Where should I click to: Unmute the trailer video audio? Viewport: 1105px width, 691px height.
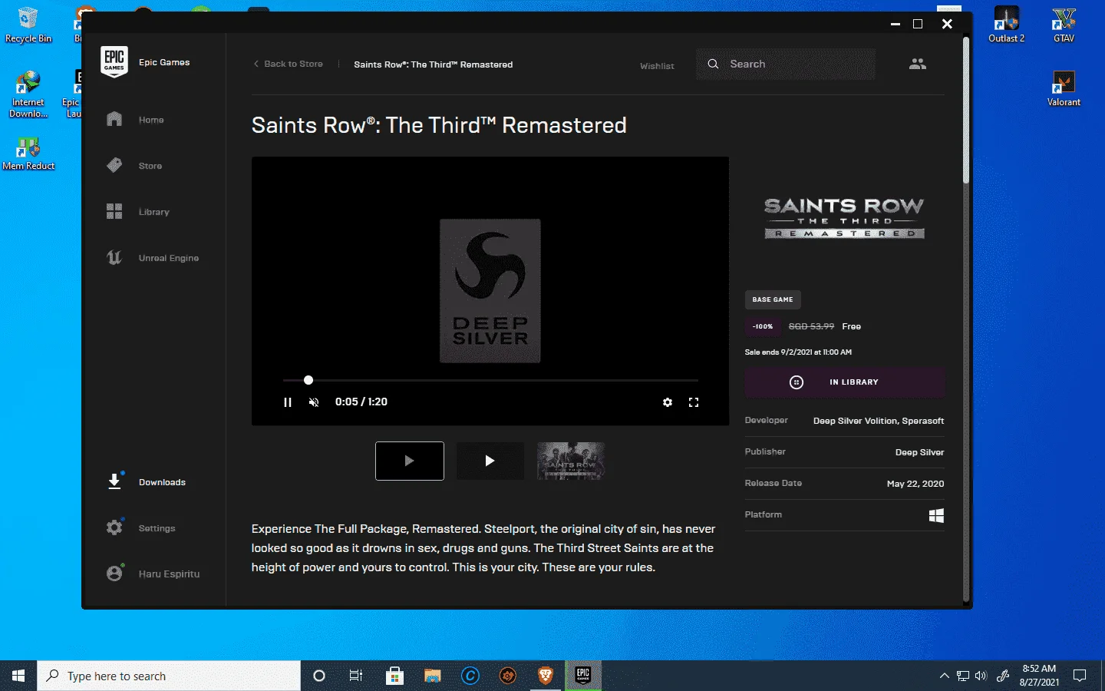314,402
